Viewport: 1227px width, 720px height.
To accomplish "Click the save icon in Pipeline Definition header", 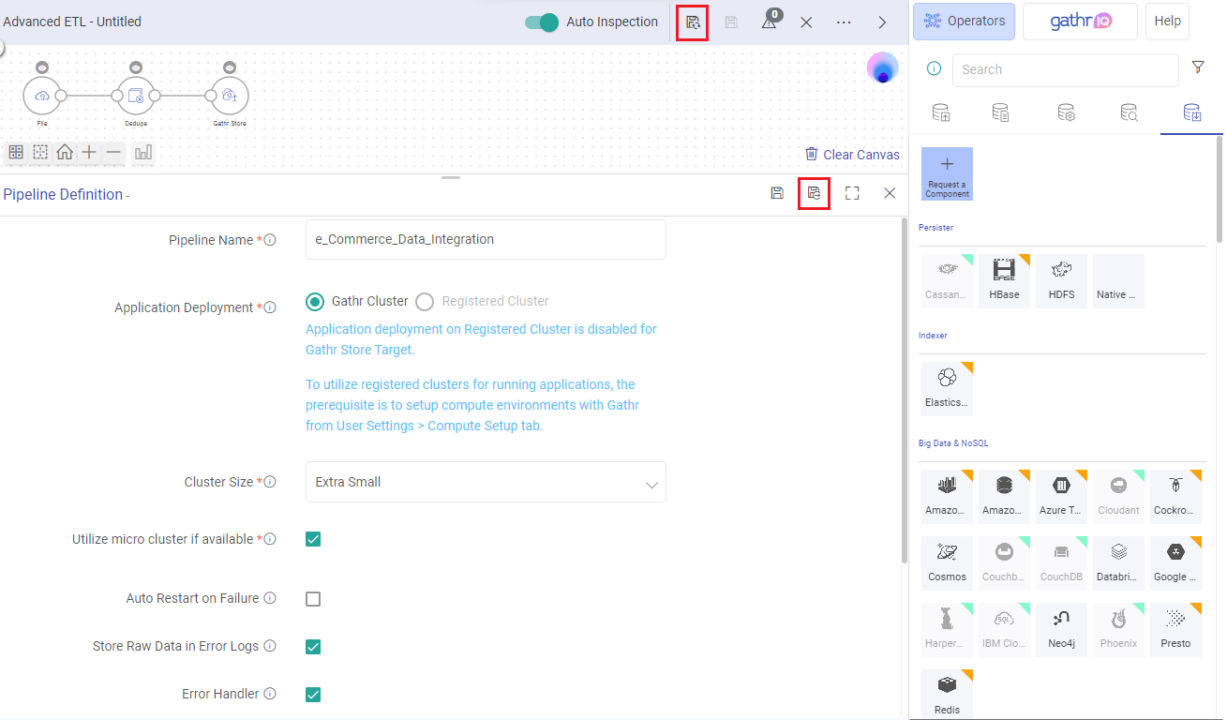I will click(777, 193).
